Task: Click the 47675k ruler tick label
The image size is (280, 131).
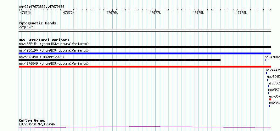Action: [x=69, y=13]
